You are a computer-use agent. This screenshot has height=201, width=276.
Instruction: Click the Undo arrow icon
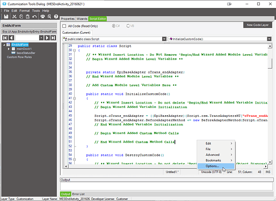click(34, 17)
